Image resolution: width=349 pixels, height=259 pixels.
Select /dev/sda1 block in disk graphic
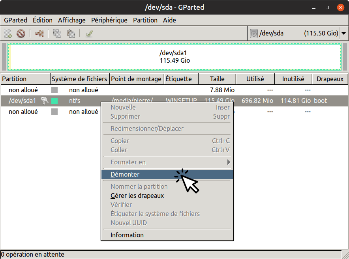[x=174, y=57]
